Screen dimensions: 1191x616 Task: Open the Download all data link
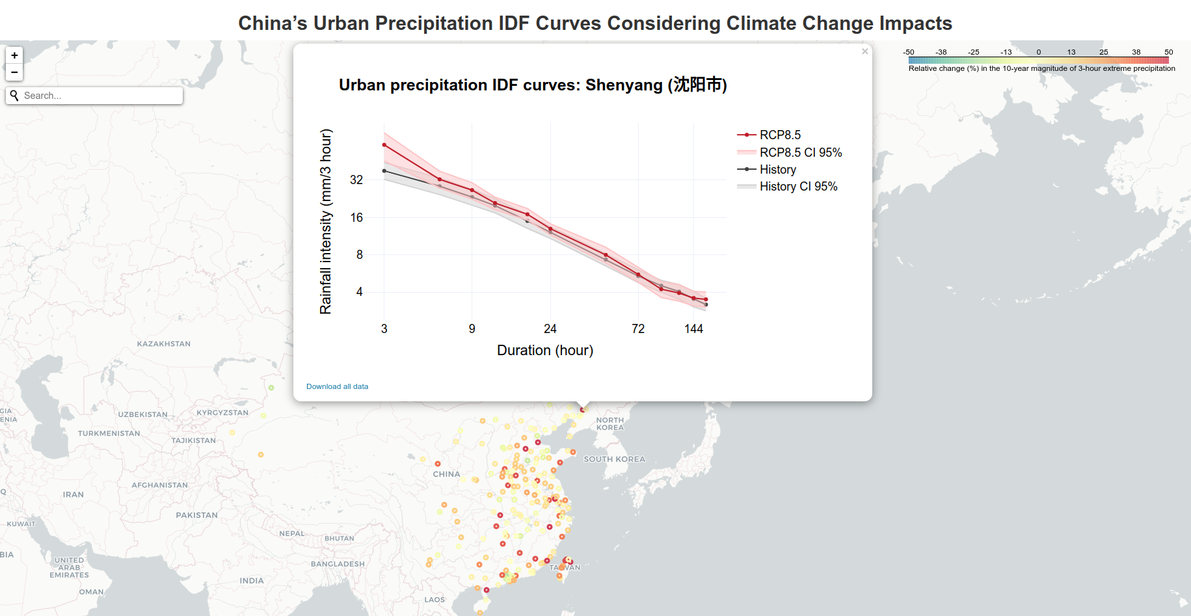[336, 386]
